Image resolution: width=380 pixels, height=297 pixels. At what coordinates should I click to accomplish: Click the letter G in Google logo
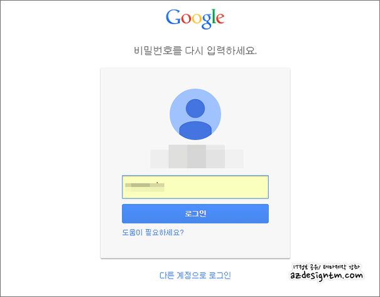(x=173, y=17)
